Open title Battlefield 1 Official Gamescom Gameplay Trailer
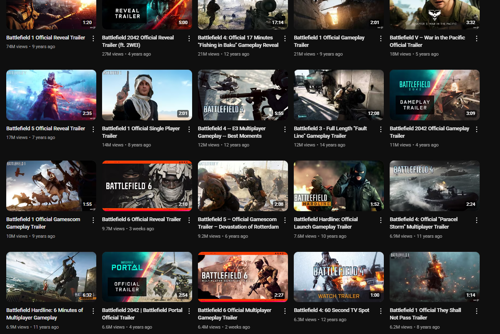 tap(43, 223)
